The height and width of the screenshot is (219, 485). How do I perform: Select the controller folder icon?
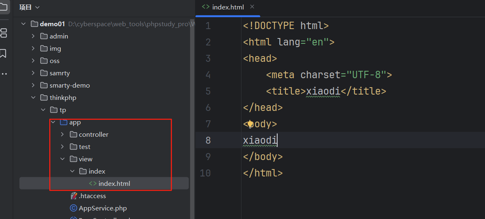[x=74, y=135]
